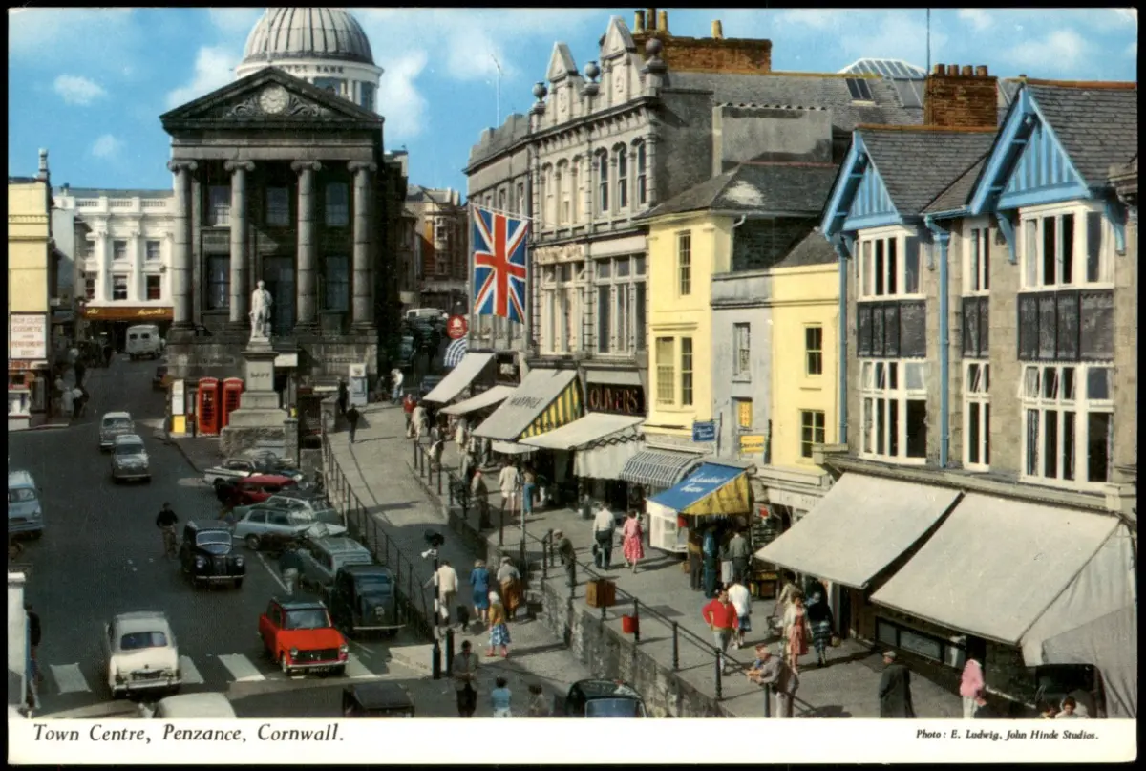This screenshot has height=771, width=1146.
Task: Select the red bin beside the railing
Action: (x=629, y=624)
